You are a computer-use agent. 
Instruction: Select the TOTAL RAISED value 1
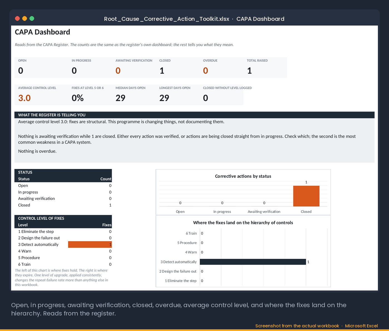tap(250, 71)
